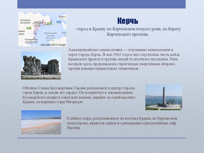Select the salt lake photo

[41, 122]
